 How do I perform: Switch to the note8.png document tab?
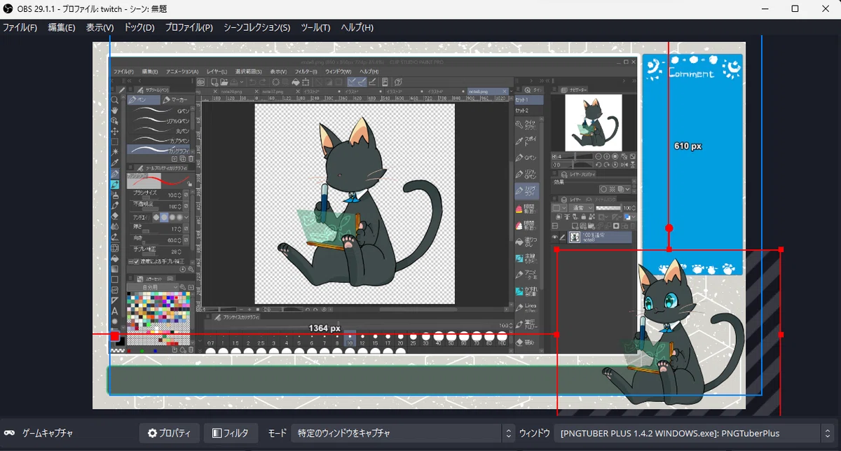(487, 92)
